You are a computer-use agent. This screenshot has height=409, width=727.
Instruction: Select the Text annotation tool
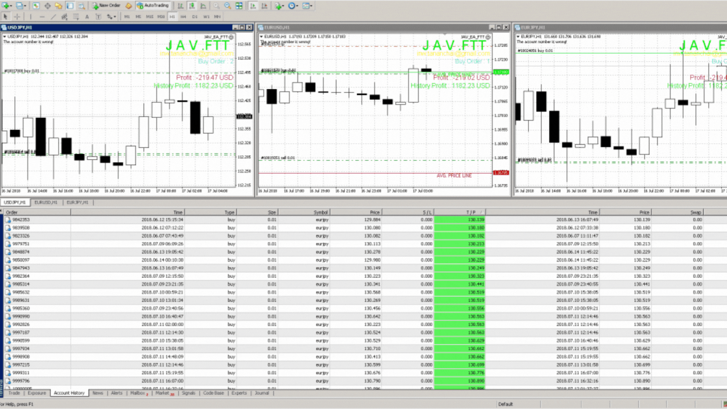tap(87, 17)
